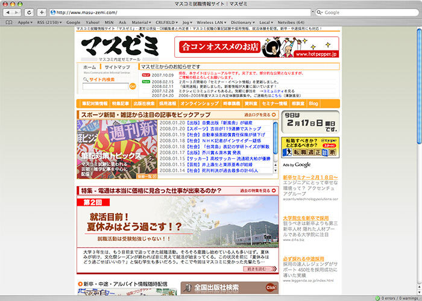Open the bookmarks book icon
422x301 pixels.
[x=9, y=23]
